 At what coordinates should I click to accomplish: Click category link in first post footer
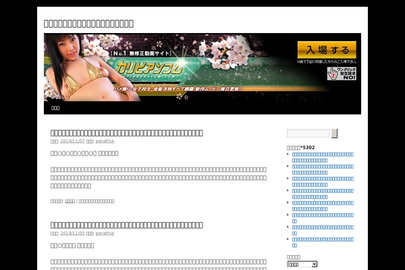pos(70,201)
